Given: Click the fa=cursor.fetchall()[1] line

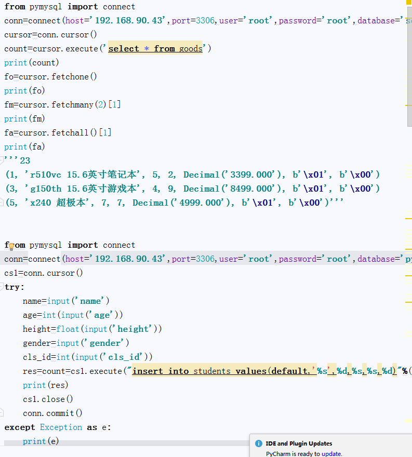Looking at the screenshot, I should click(x=58, y=132).
